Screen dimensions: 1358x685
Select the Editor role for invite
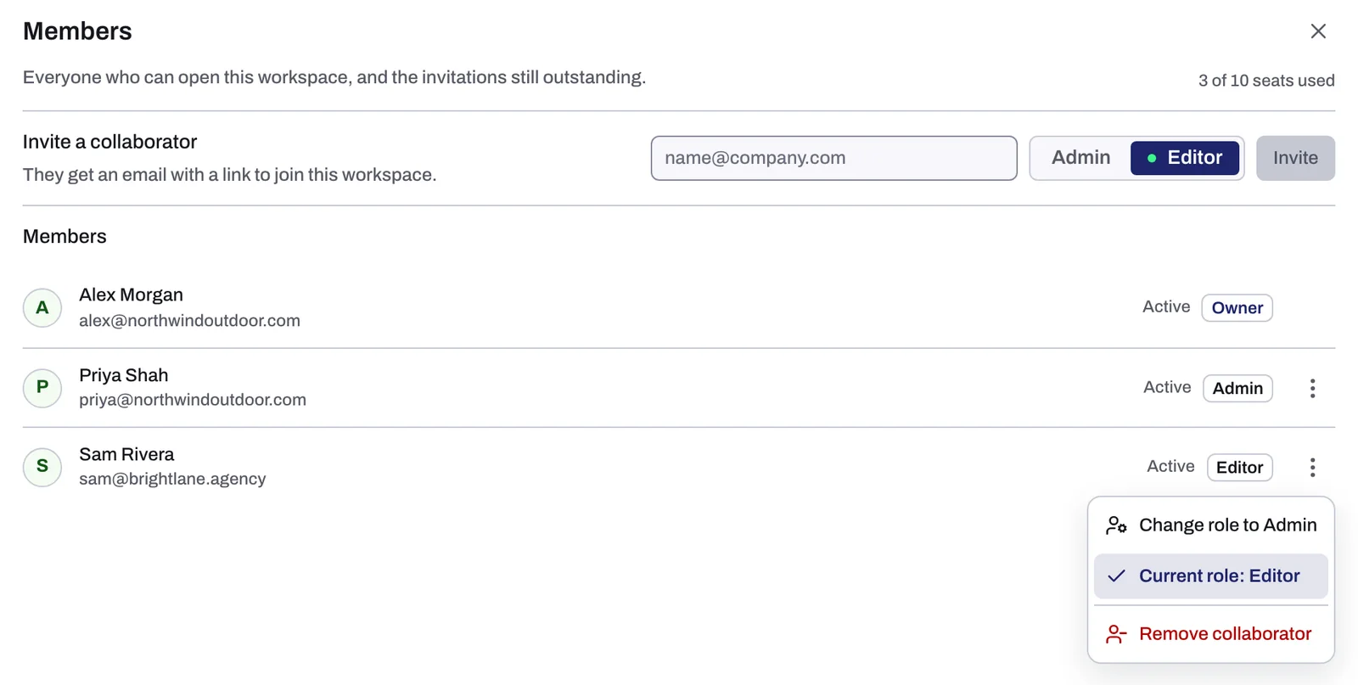(1184, 158)
